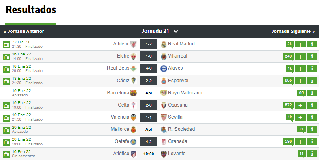The height and width of the screenshot is (160, 319).
Task: Click TV icon for Athletic vs Real Madrid
Action: [x=6, y=45]
